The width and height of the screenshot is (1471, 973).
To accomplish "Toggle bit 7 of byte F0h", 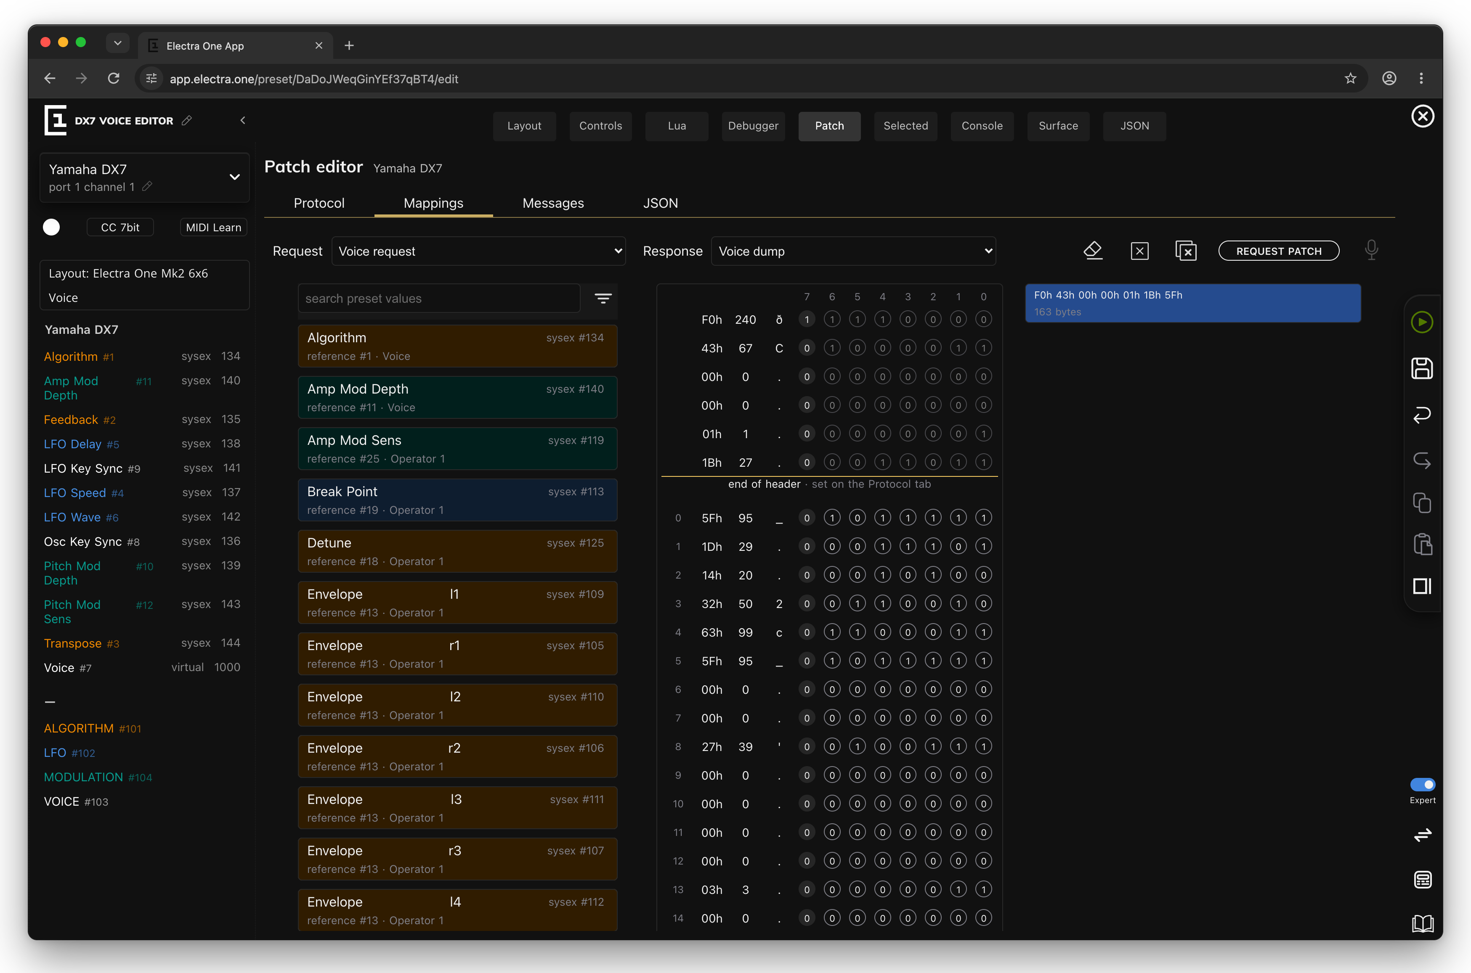I will (807, 320).
